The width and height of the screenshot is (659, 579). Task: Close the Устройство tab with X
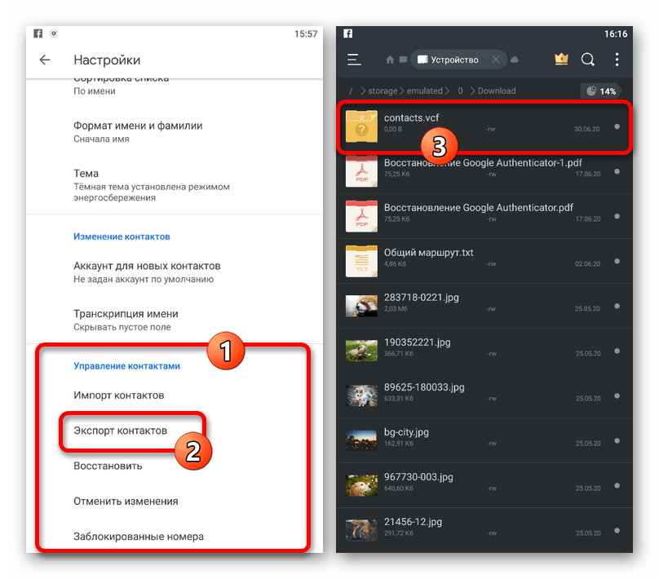tap(496, 60)
